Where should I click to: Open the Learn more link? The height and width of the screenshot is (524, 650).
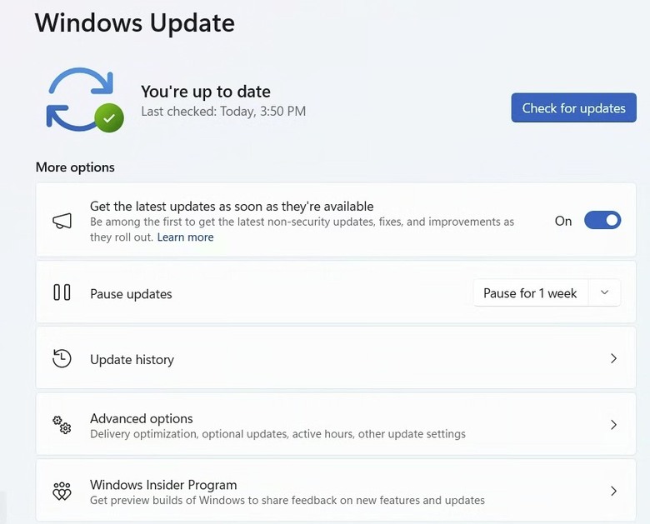[185, 237]
